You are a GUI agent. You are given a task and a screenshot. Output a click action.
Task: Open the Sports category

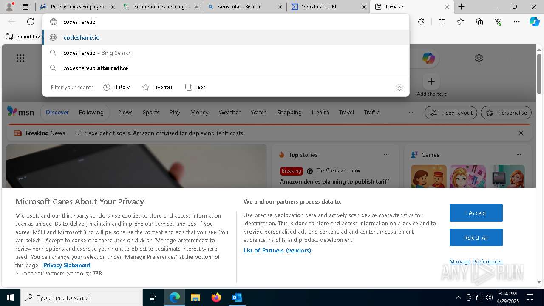[151, 112]
